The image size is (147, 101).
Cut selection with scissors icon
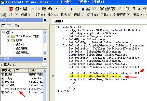click(x=32, y=9)
